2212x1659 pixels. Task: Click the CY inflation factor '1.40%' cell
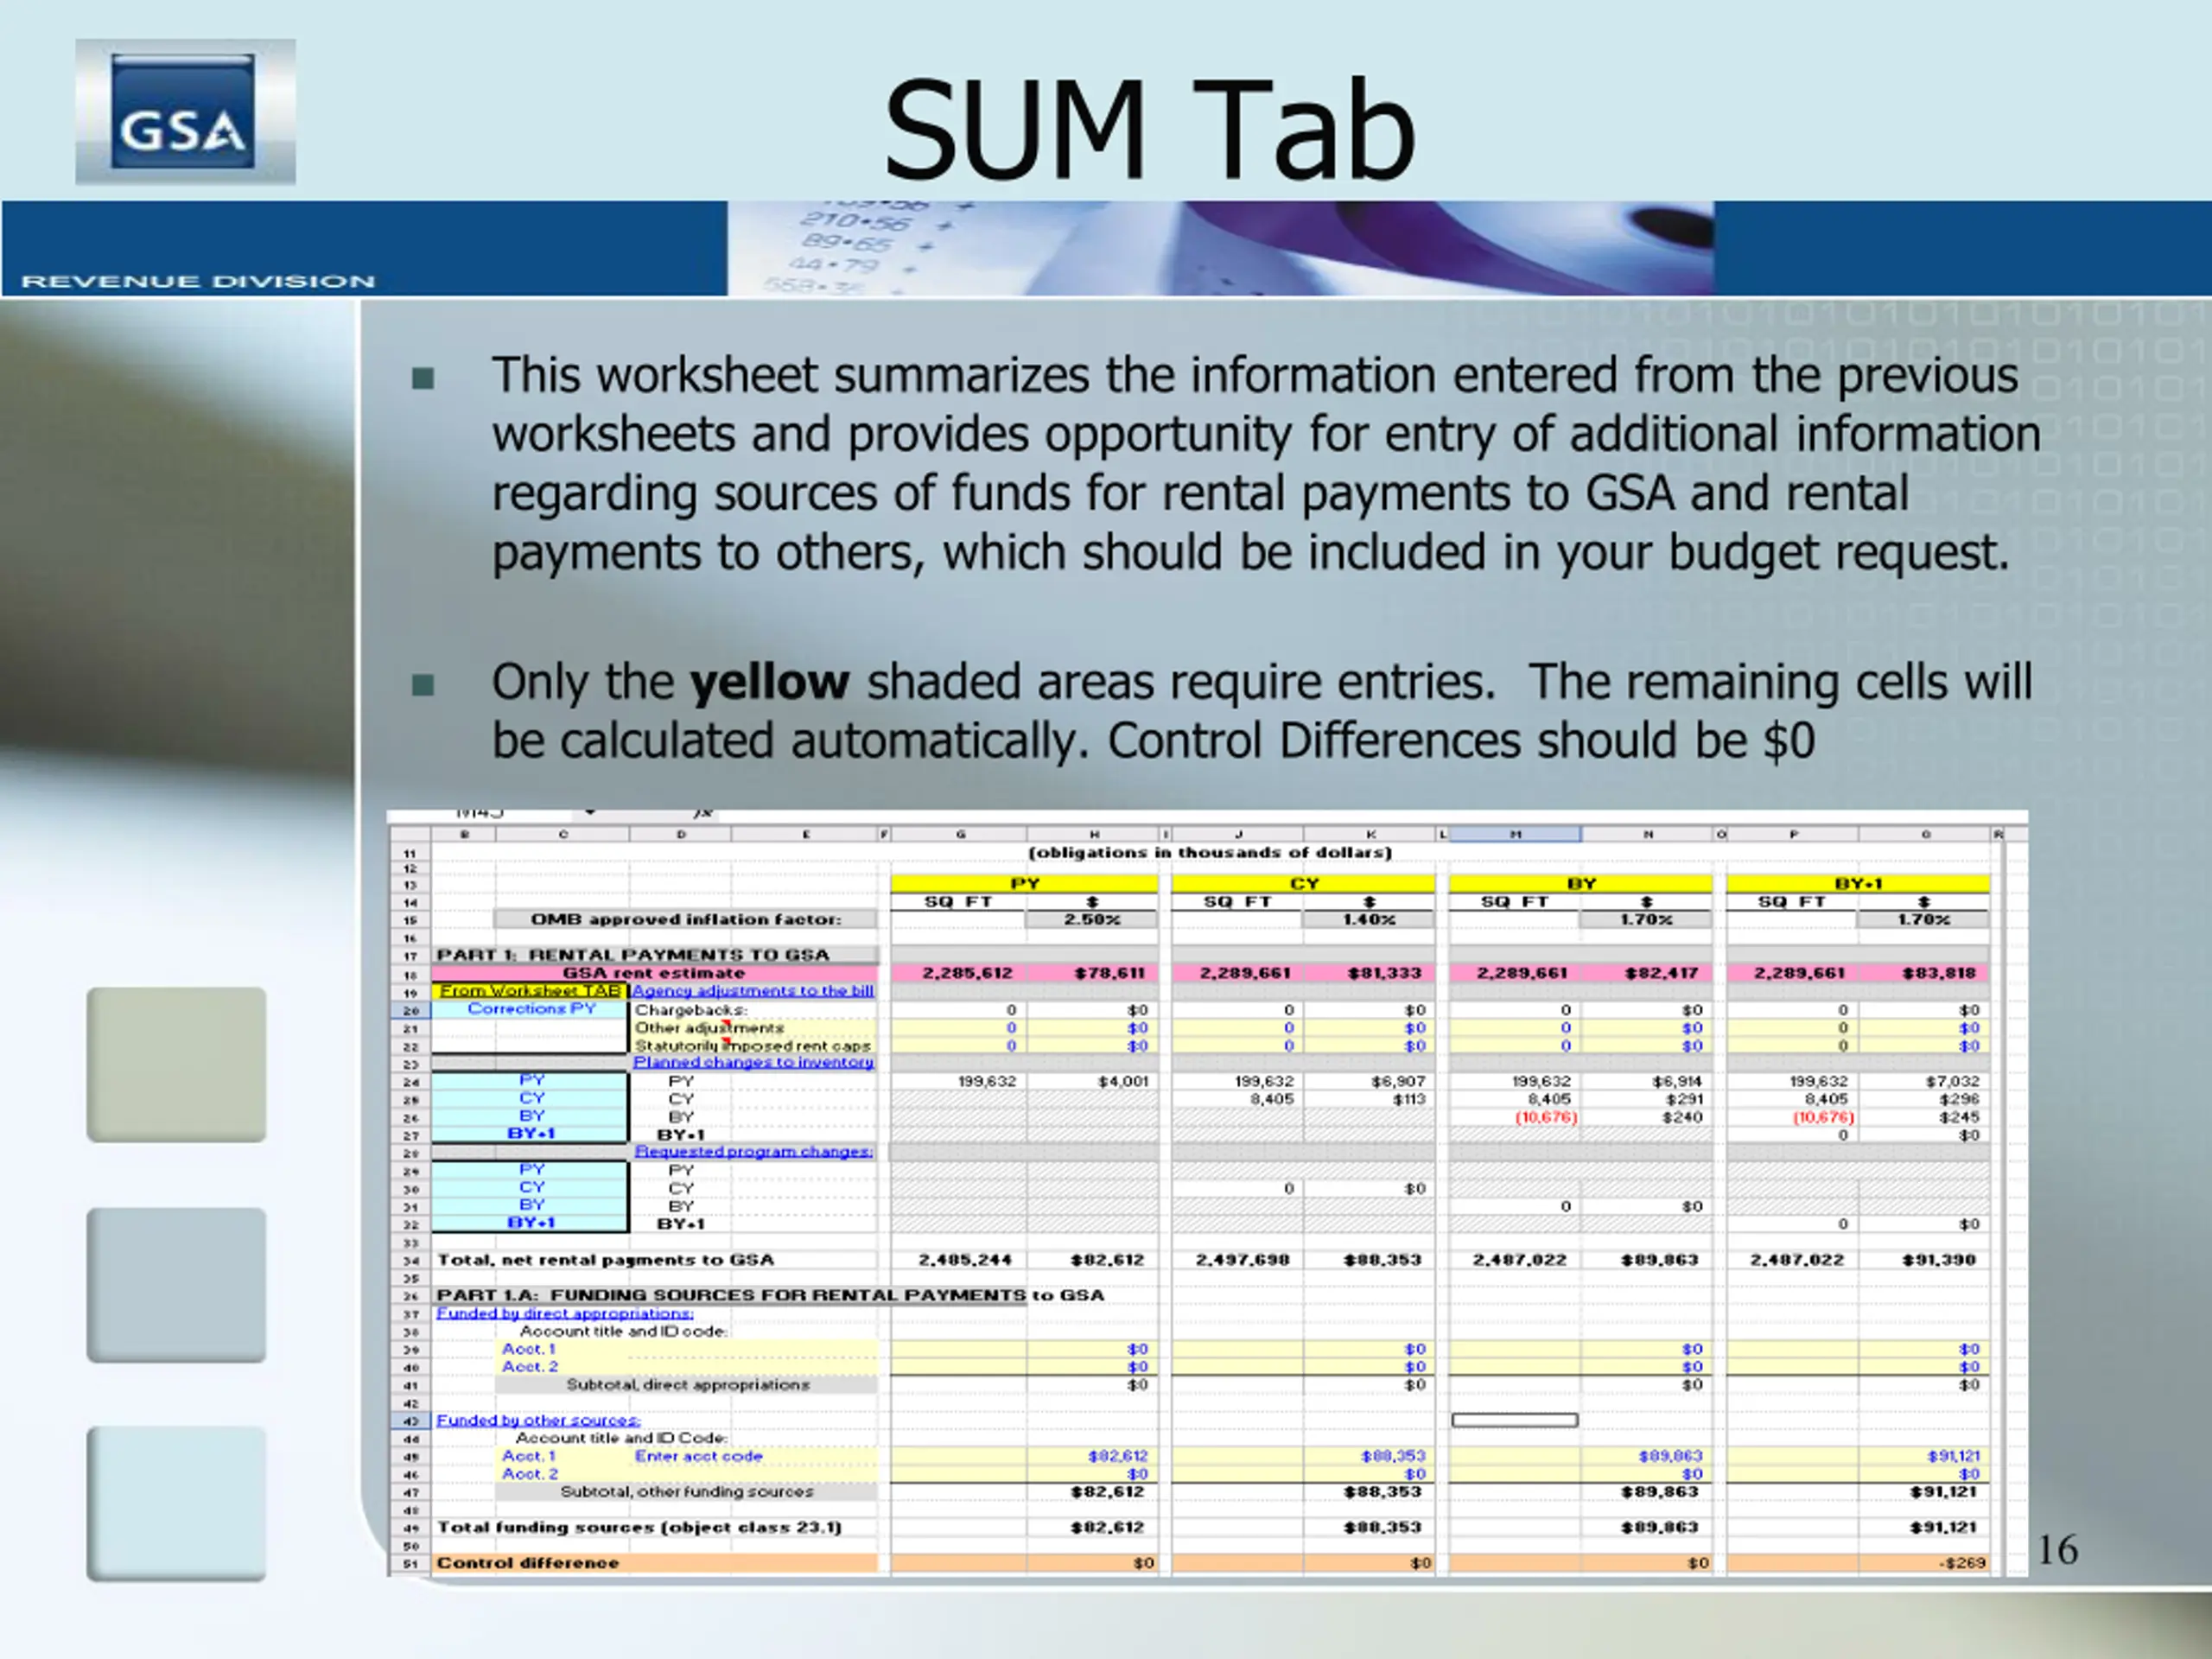point(1369,920)
